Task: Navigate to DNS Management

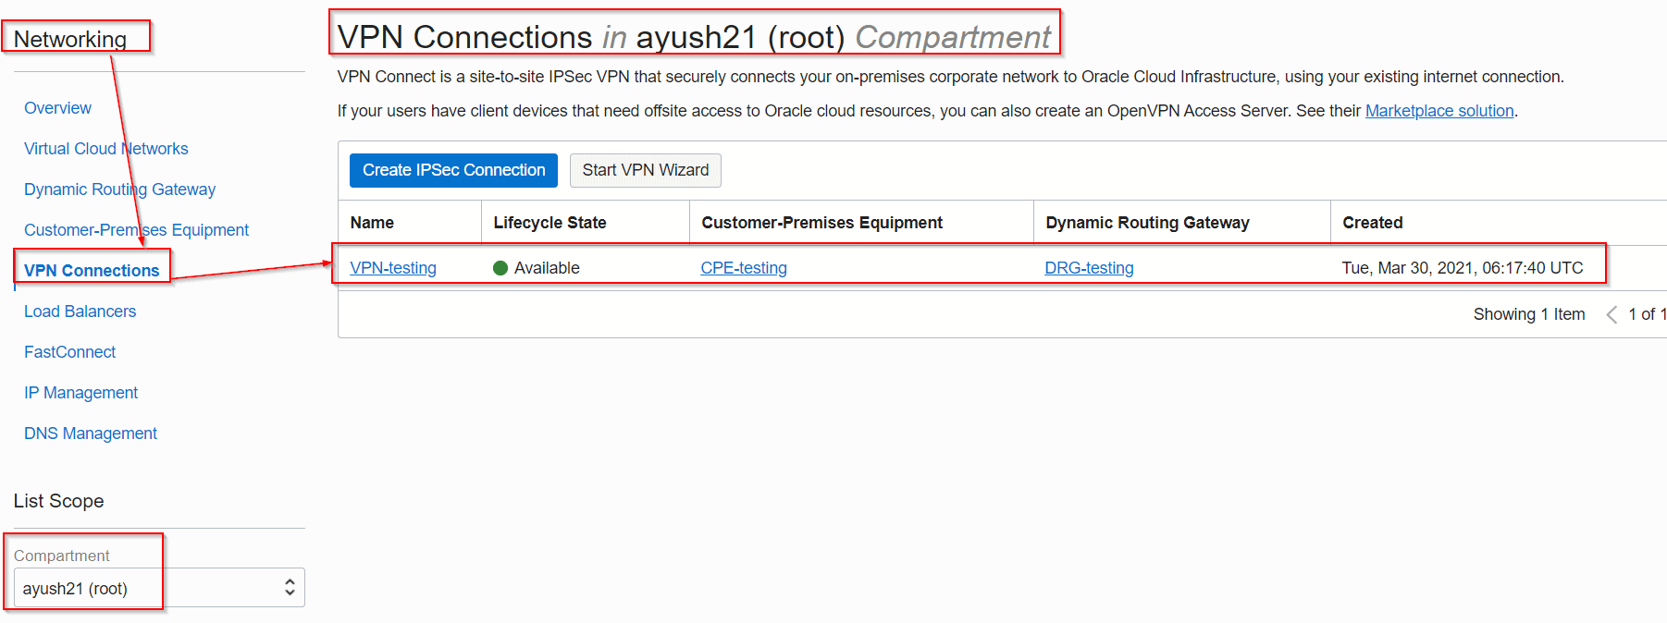Action: coord(90,434)
